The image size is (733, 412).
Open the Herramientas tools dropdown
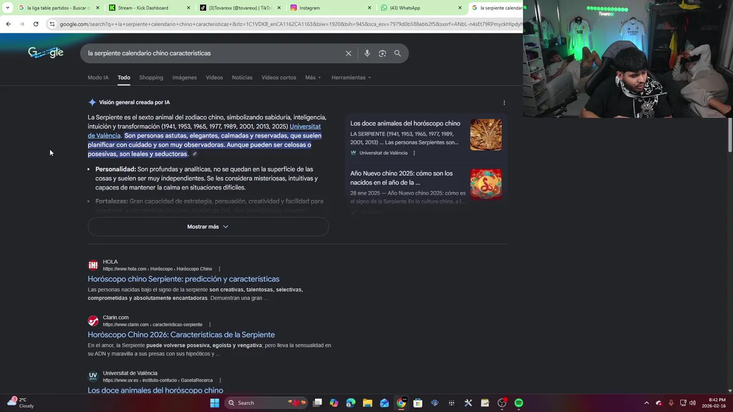tap(351, 77)
